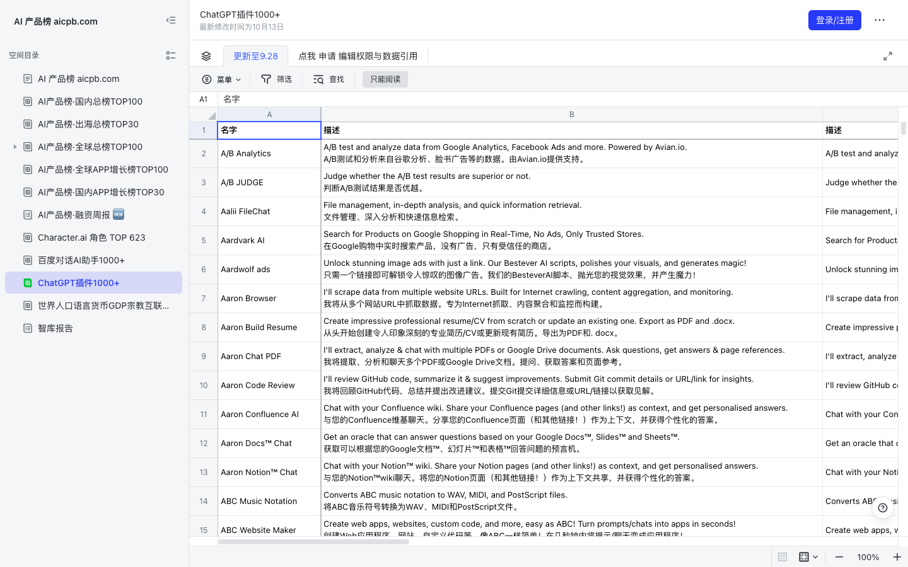Switch to 点我 申请 编辑权限与数据引用 tab
This screenshot has width=908, height=567.
point(358,56)
